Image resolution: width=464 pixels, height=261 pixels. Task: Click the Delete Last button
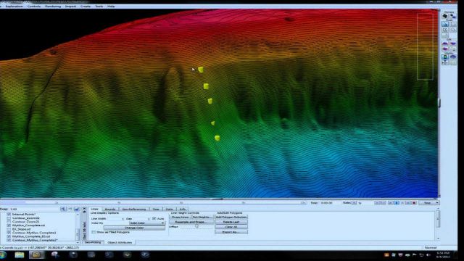click(x=231, y=222)
